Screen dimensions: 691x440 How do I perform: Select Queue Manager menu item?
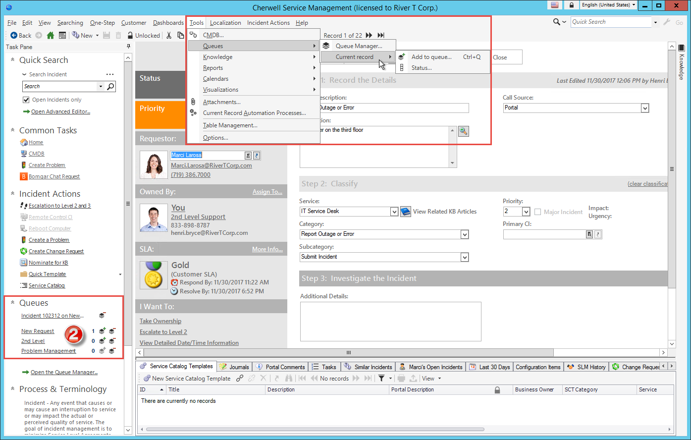[358, 46]
